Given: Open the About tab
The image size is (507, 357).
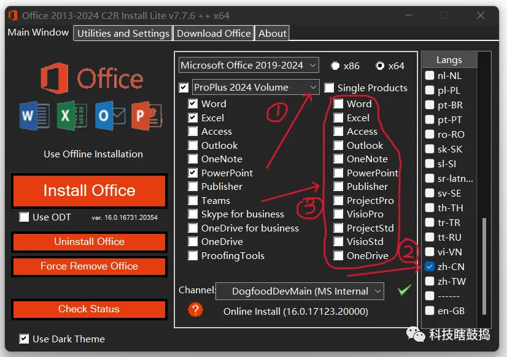Looking at the screenshot, I should point(273,33).
